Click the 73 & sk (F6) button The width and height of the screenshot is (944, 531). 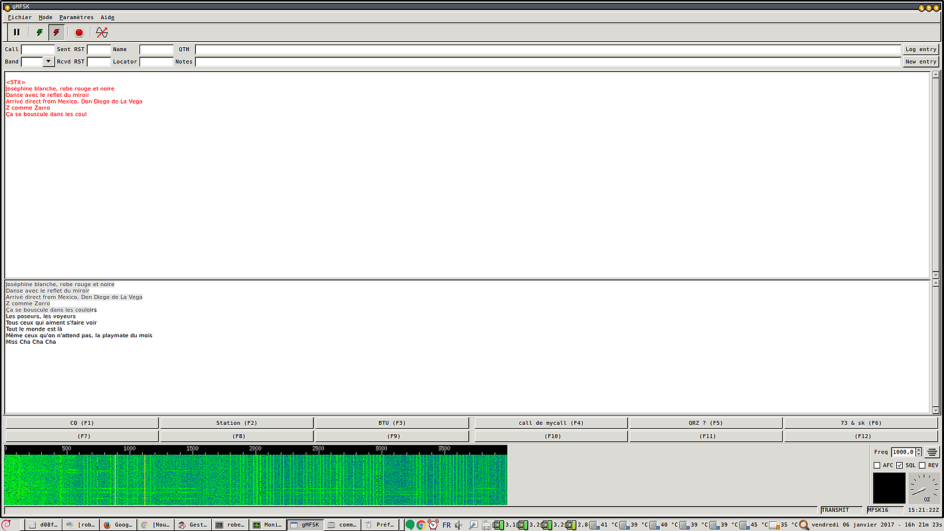861,423
